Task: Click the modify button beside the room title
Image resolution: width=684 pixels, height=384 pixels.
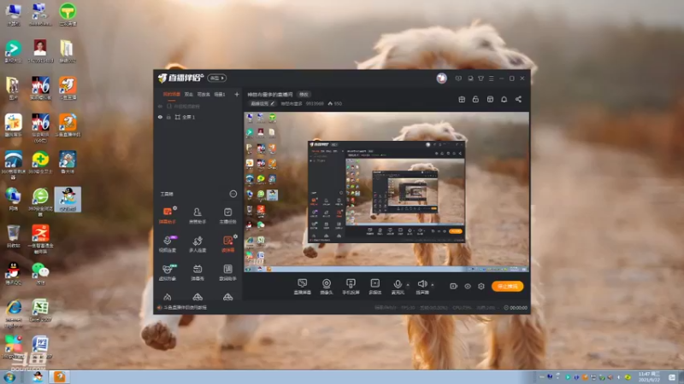Action: (x=304, y=95)
